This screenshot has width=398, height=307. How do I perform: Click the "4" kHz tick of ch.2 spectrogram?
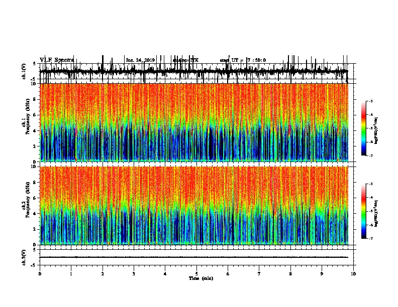[35, 214]
